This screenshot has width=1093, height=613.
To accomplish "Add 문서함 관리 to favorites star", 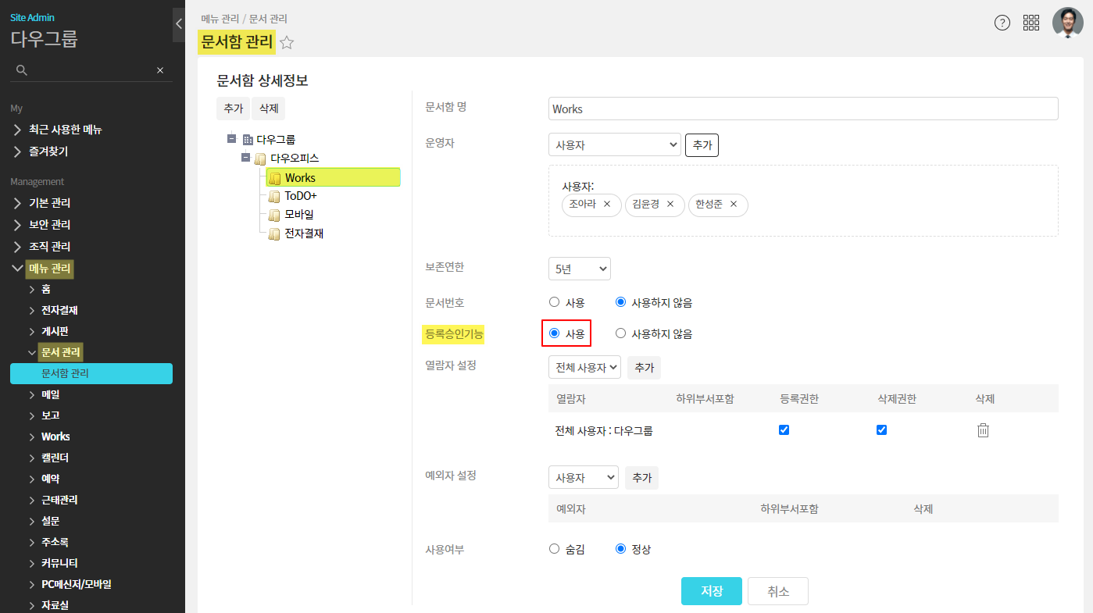I will 287,43.
